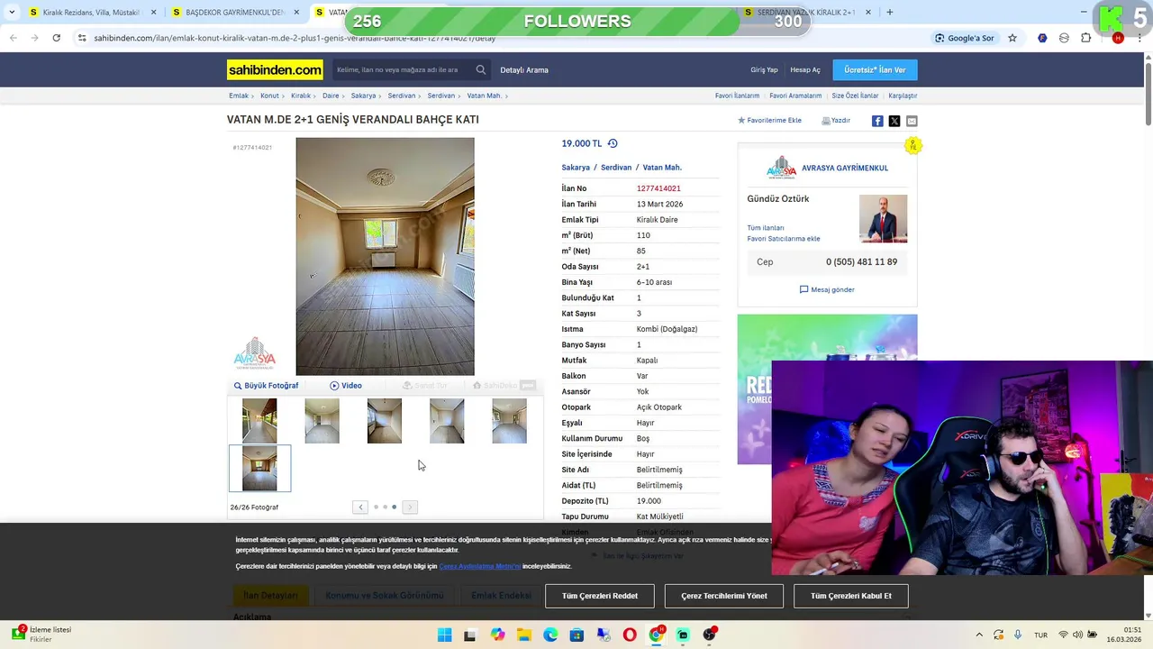Click the microphone icon in system tray
This screenshot has width=1153, height=649.
tap(1018, 635)
